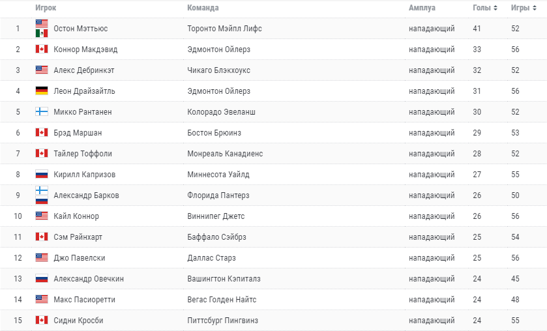The image size is (547, 331).
Task: Sort table by Голы column arrows
Action: click(x=495, y=8)
